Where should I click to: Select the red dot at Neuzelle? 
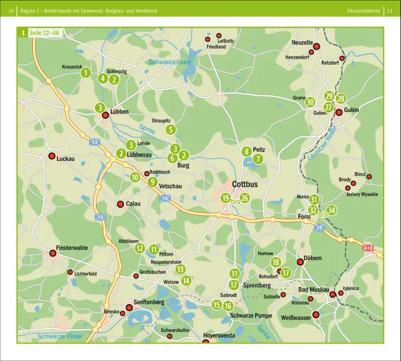pos(317,46)
